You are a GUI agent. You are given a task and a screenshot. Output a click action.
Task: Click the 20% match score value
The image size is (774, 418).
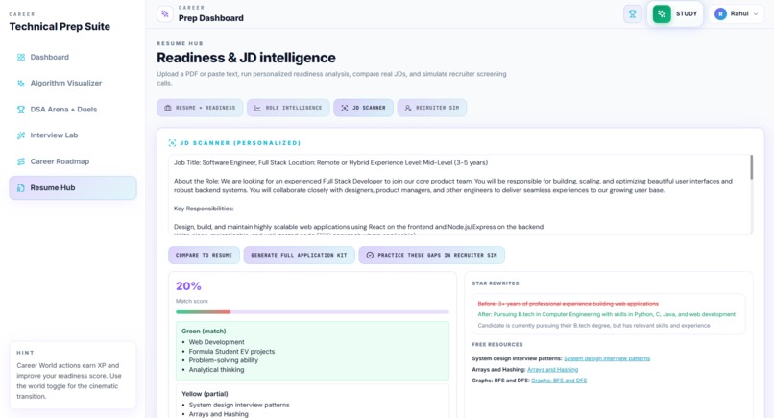[x=188, y=286]
